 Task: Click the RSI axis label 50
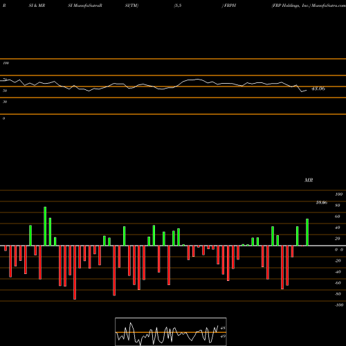coord(5,91)
